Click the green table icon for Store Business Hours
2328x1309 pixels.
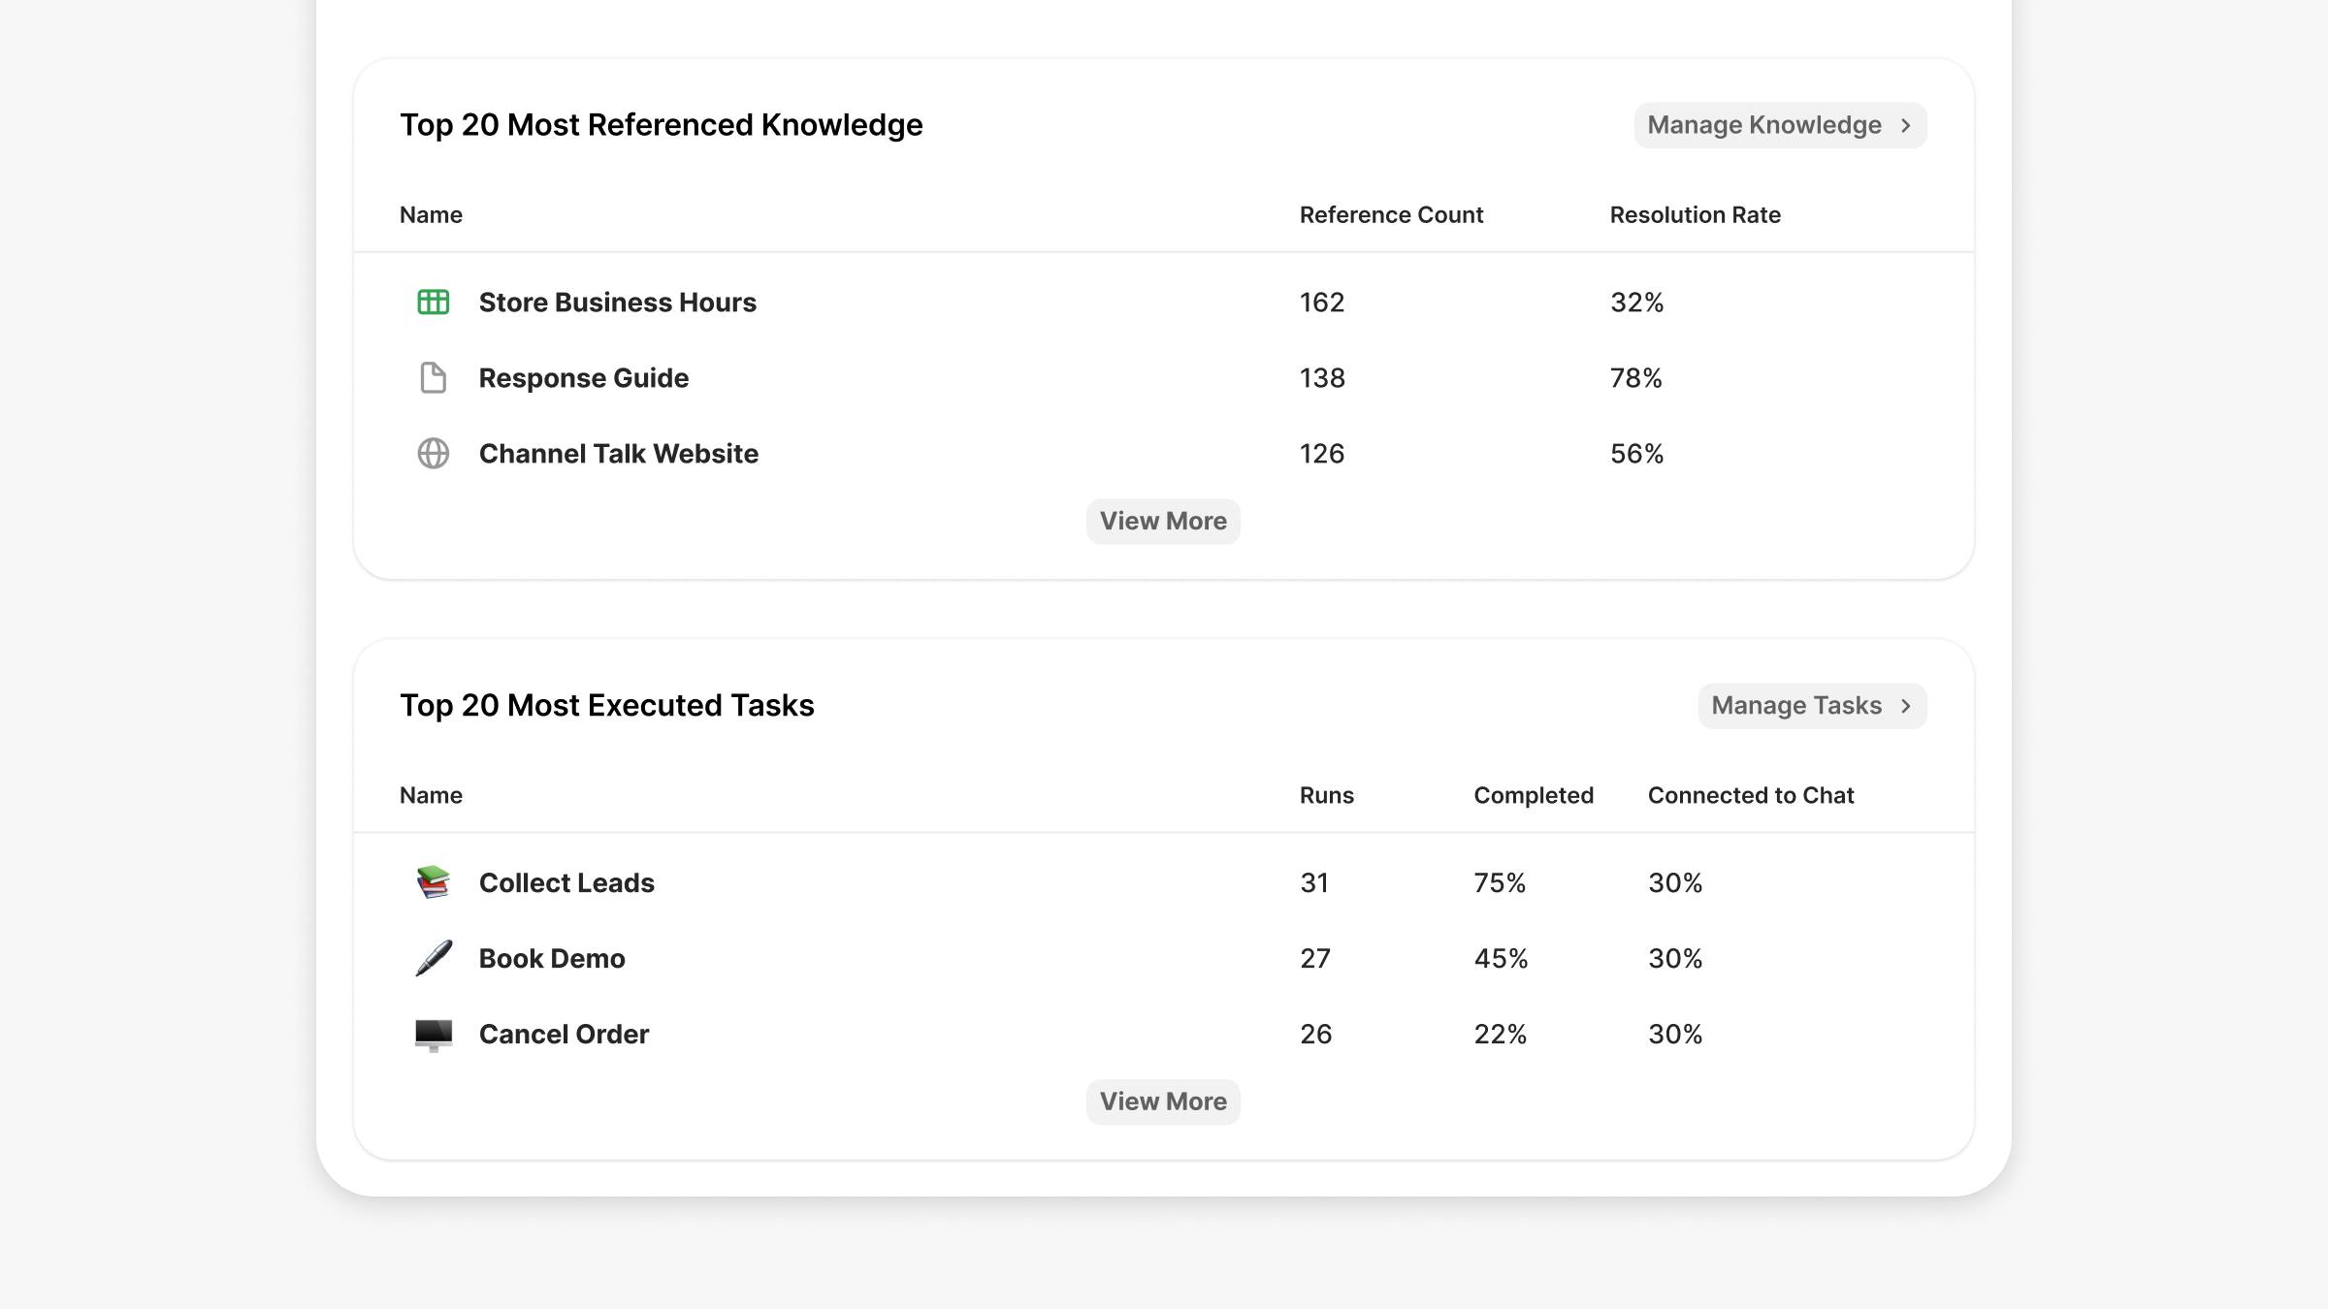tap(433, 303)
